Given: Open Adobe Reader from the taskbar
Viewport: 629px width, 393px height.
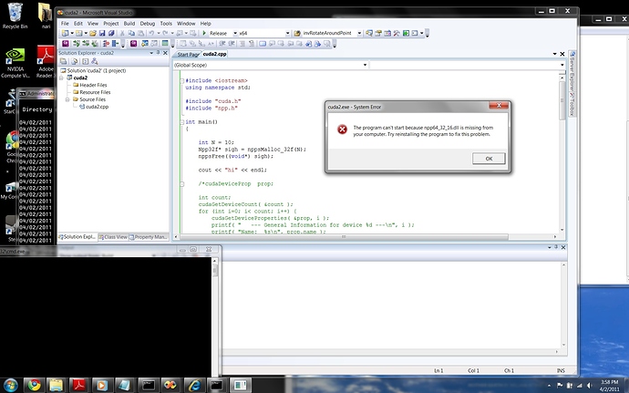Looking at the screenshot, I should (x=79, y=386).
